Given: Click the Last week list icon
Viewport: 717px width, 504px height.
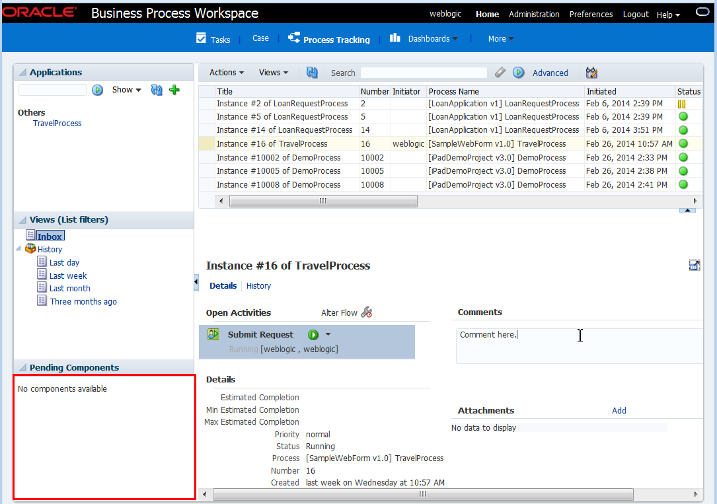Looking at the screenshot, I should click(x=42, y=274).
